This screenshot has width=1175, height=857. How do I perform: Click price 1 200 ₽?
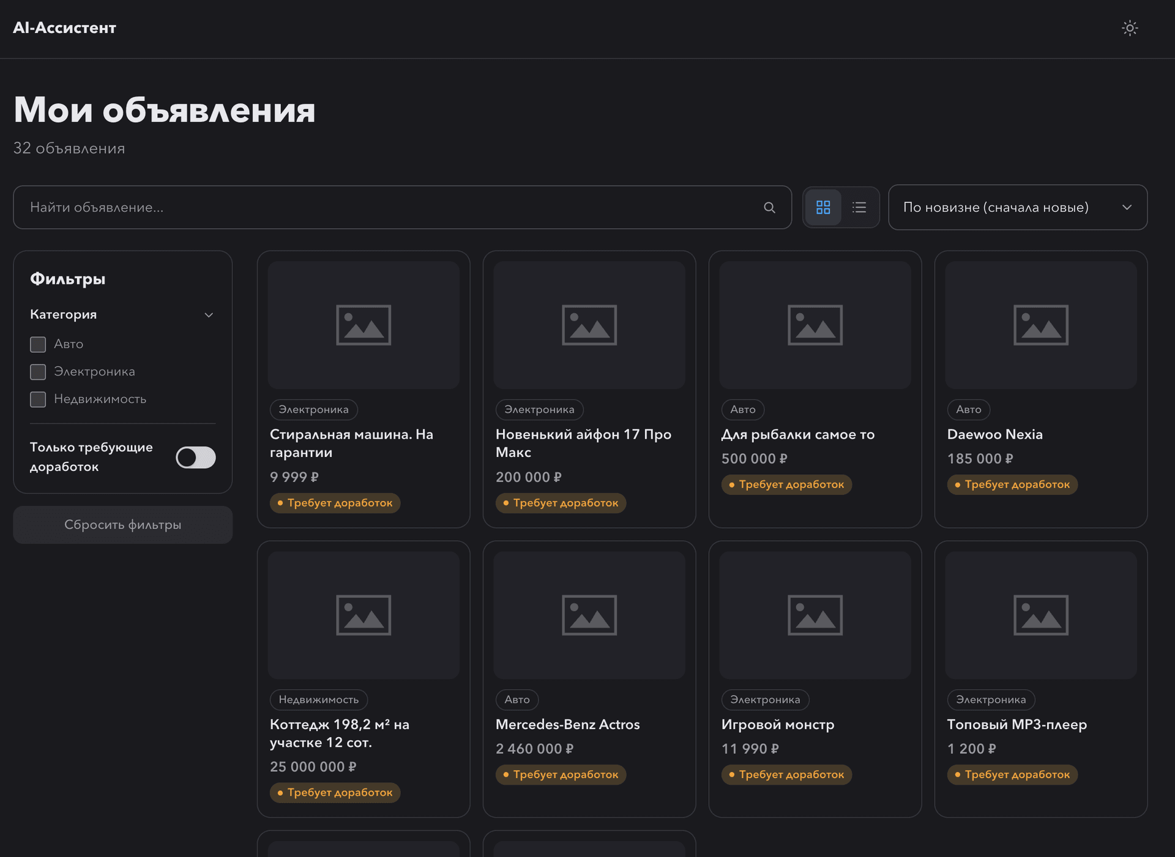(972, 749)
